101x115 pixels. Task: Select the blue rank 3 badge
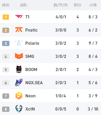coord(6,43)
